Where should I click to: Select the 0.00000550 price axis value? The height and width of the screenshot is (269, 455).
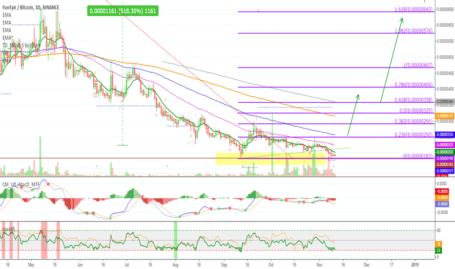tap(445, 41)
